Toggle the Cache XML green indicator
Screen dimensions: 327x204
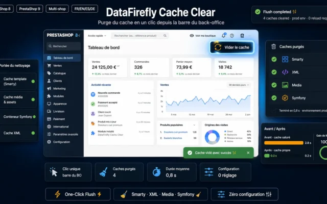tap(33, 133)
